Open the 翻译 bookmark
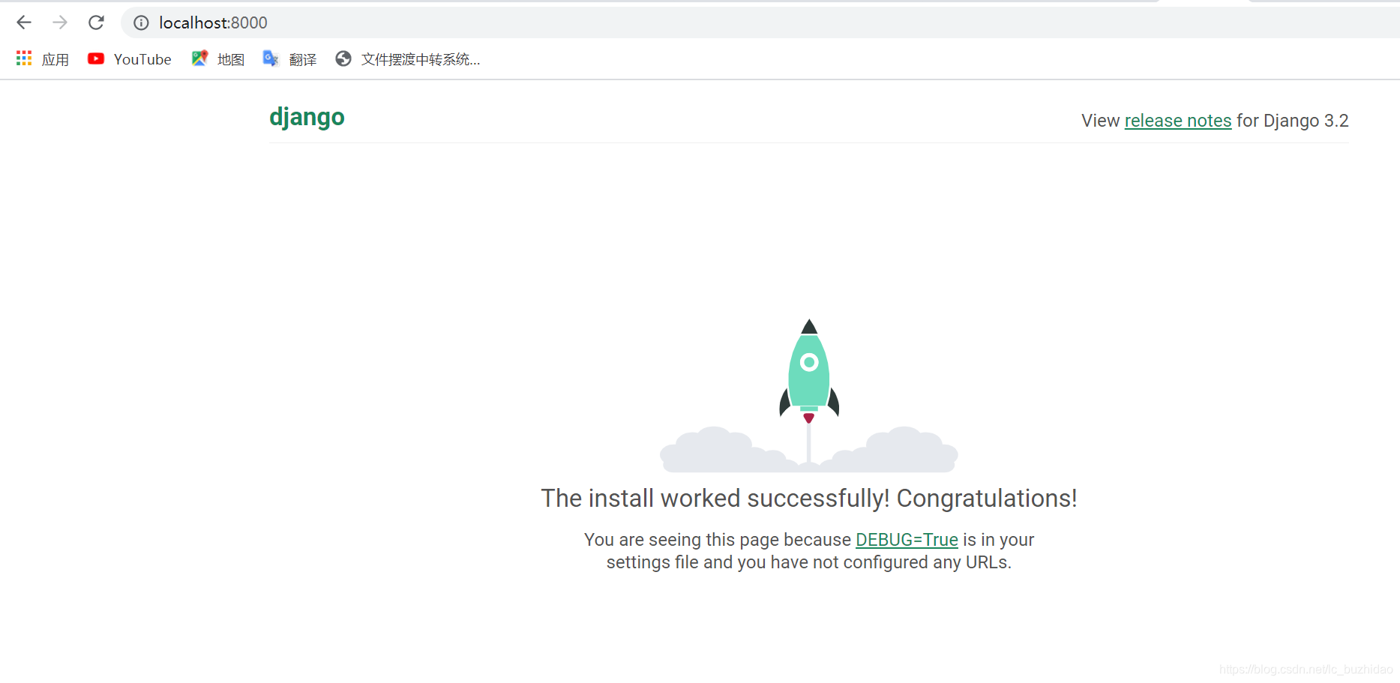The image size is (1400, 683). 303,59
